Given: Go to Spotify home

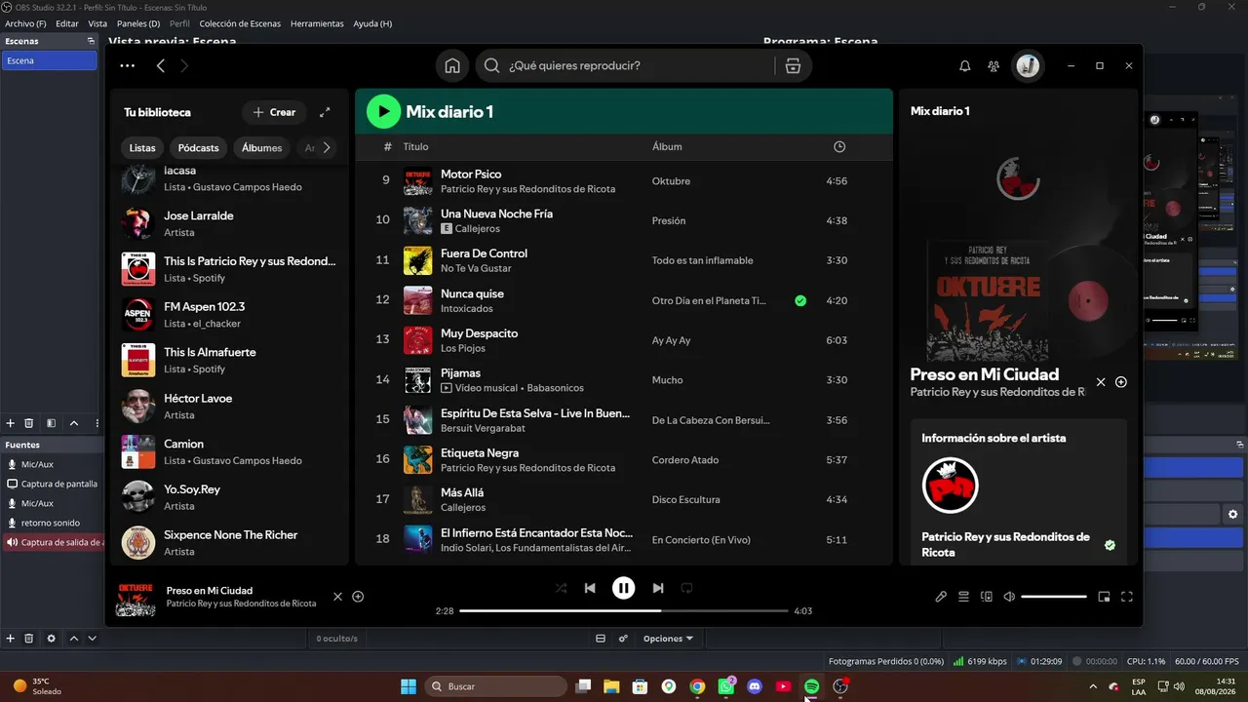Looking at the screenshot, I should point(452,65).
